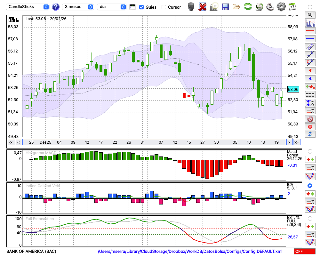Image resolution: width=320 pixels, height=256 pixels.
Task: Click the volume histogram chart icon
Action: 310,23
